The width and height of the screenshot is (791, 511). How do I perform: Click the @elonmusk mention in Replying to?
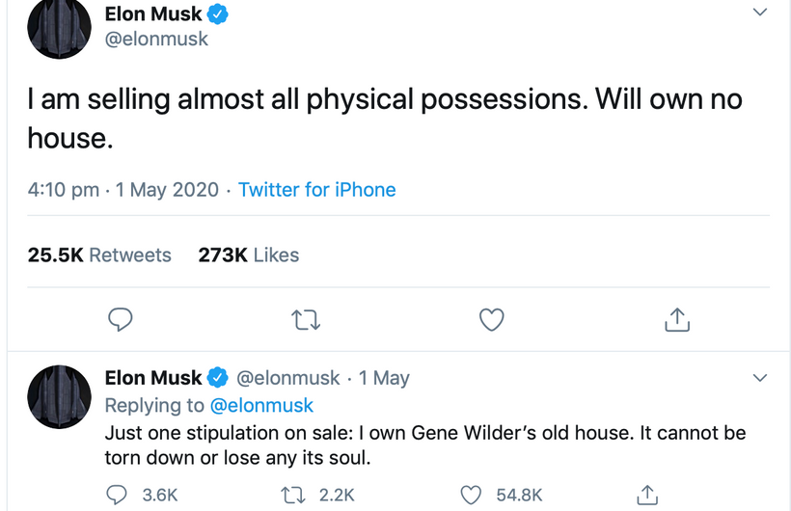tap(261, 405)
